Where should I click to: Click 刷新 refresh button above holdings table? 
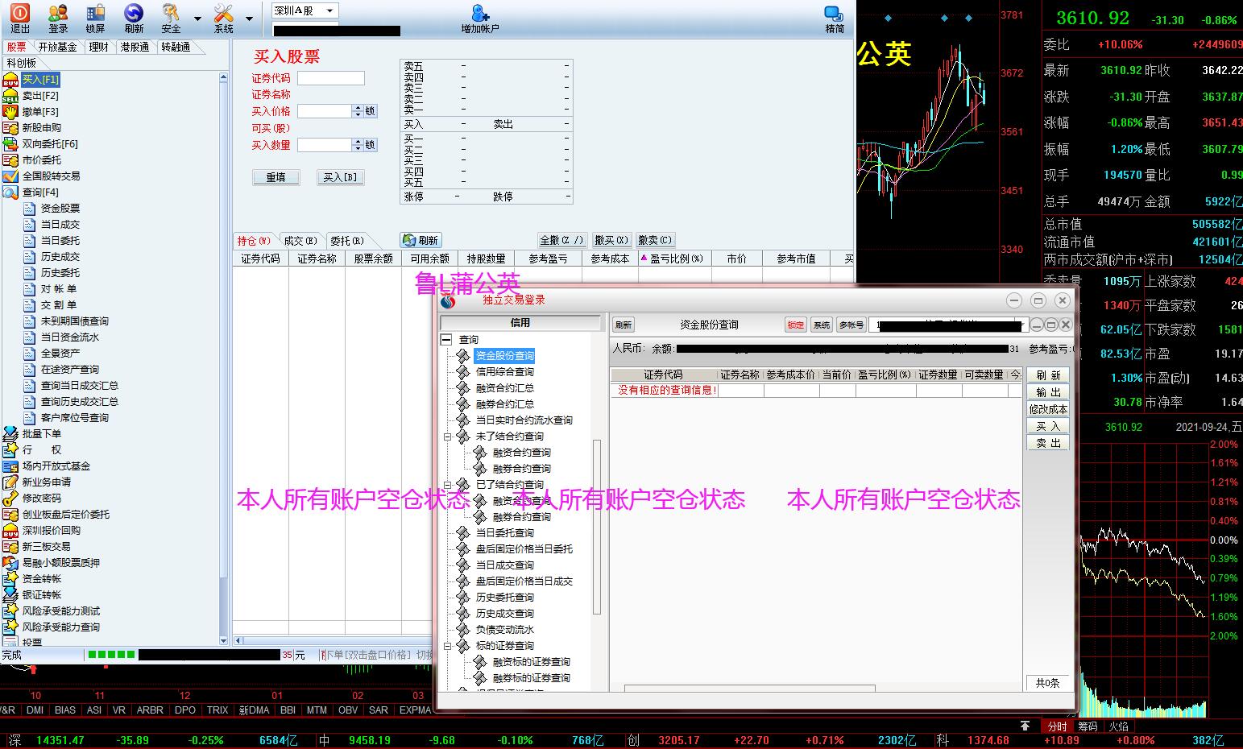click(421, 240)
